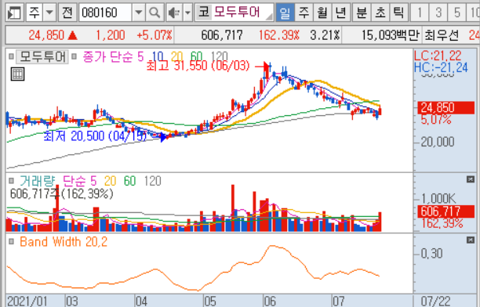Click the 2021/01 date axis label
The image size is (480, 307).
[27, 302]
